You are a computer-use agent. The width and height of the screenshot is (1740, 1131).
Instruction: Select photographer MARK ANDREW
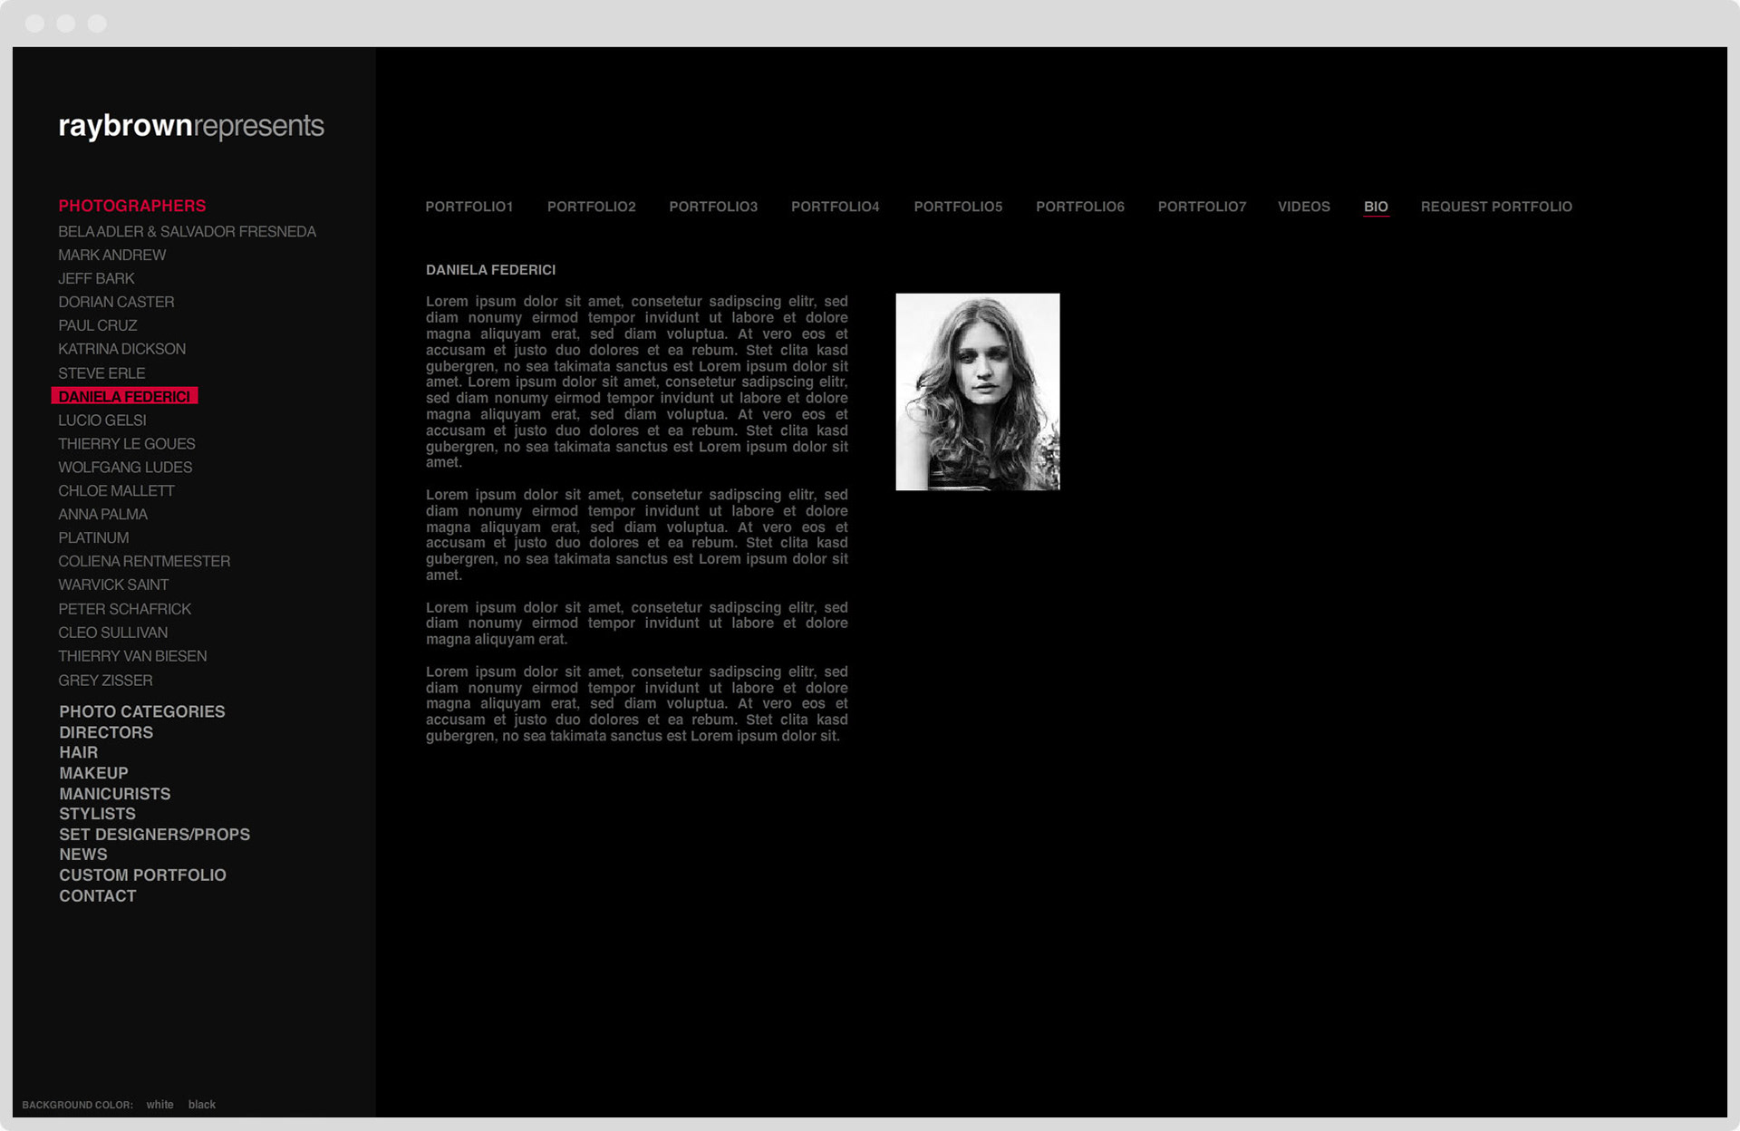point(111,255)
